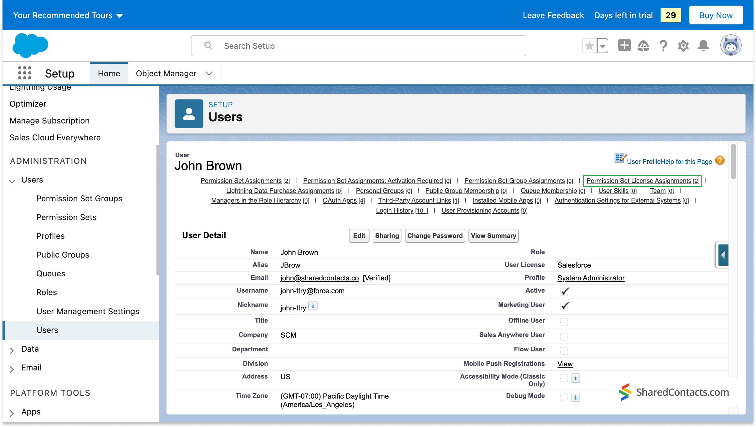Click the User Profile edit layout icon
The height and width of the screenshot is (427, 756).
(x=621, y=158)
